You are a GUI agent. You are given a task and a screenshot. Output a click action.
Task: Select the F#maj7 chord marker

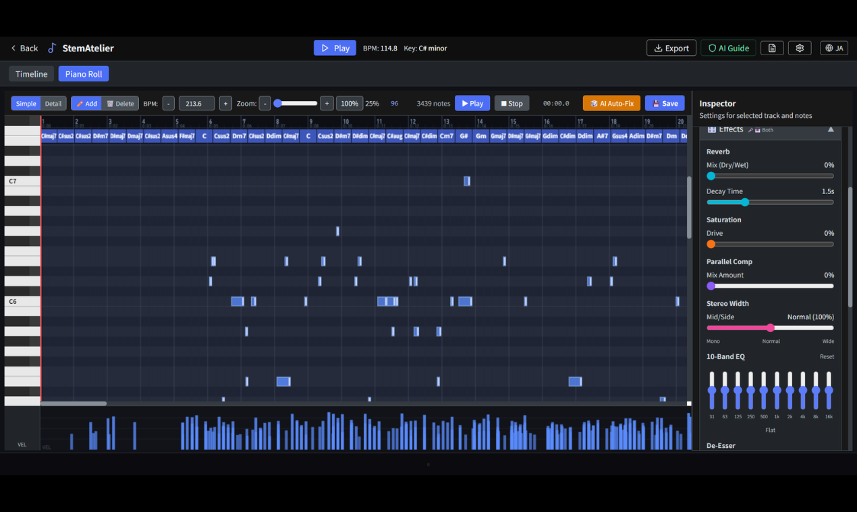[x=187, y=135]
